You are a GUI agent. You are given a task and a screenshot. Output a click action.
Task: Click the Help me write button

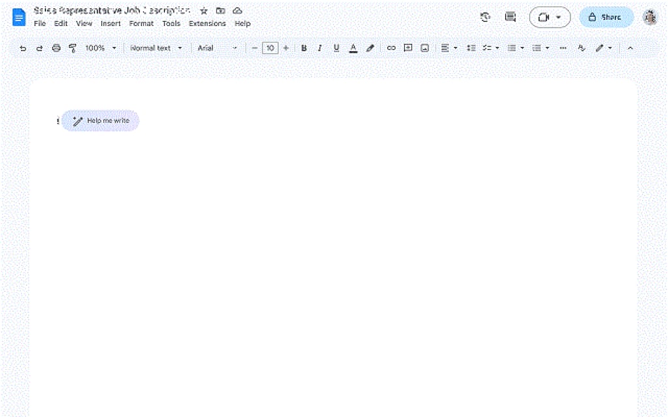[100, 121]
